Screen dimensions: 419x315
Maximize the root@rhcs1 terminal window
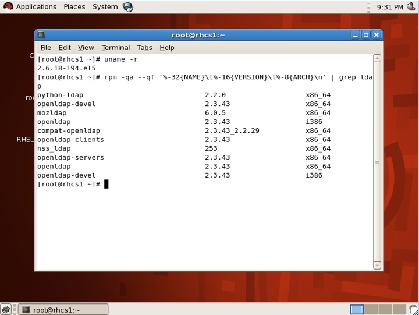366,35
